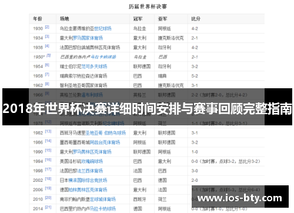Click reference [21] beside 2014

pyautogui.click(x=48, y=207)
